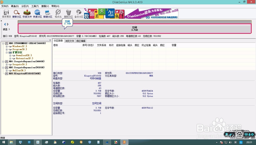Select Windows(C:) partition in tree

(x=20, y=46)
